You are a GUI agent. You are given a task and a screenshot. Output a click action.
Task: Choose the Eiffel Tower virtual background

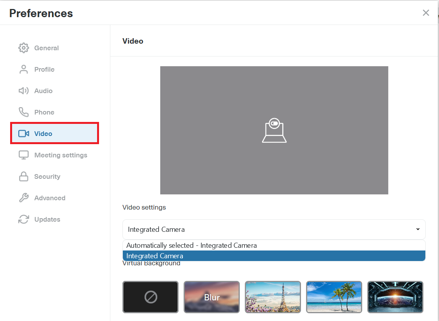273,297
